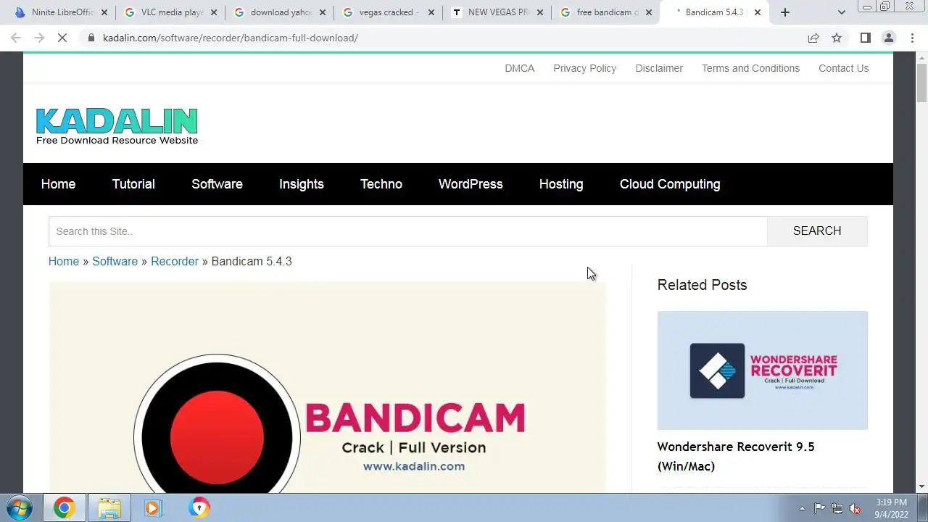Screen dimensions: 928x522
Task: Open the Chrome profile avatar icon
Action: click(888, 38)
